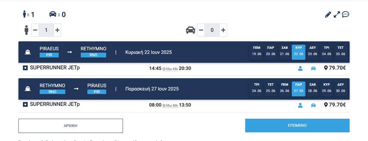Decrease passenger count with minus button
This screenshot has height=141, width=368.
(35, 30)
